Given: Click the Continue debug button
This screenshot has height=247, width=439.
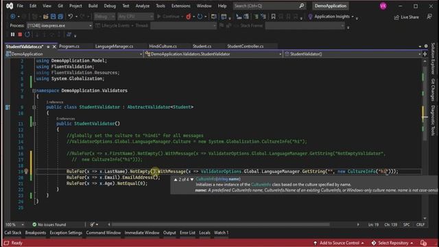Looking at the screenshot, I should (x=169, y=16).
